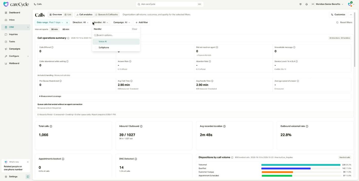This screenshot has width=359, height=181.
Task: Click the careCycle logo
Action: [16, 4]
